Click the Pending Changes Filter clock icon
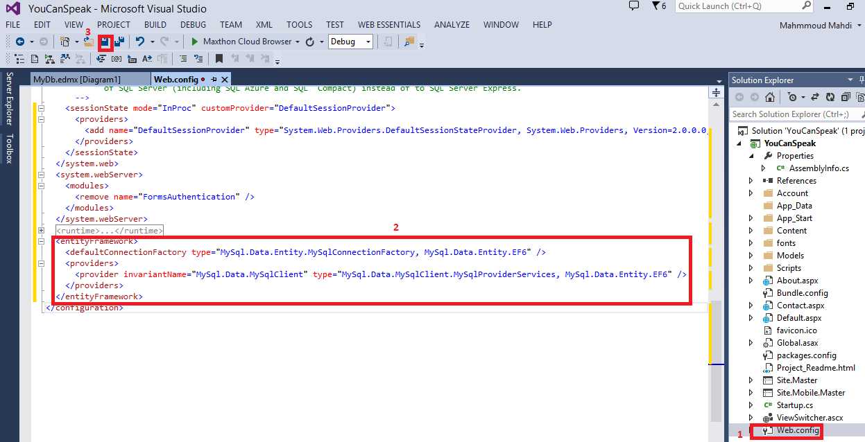Image resolution: width=865 pixels, height=442 pixels. click(793, 97)
